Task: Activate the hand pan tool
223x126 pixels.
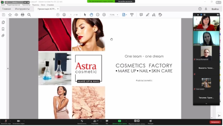Action: tap(91, 15)
